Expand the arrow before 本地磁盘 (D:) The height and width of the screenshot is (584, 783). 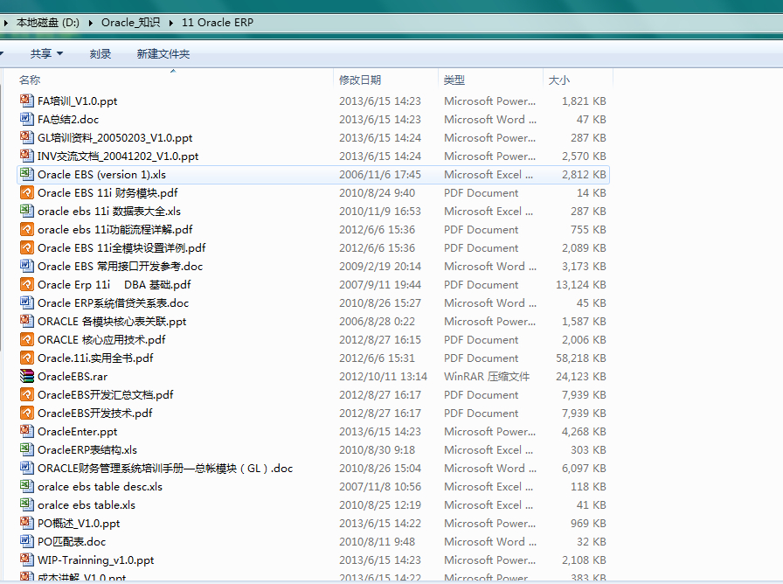5,23
